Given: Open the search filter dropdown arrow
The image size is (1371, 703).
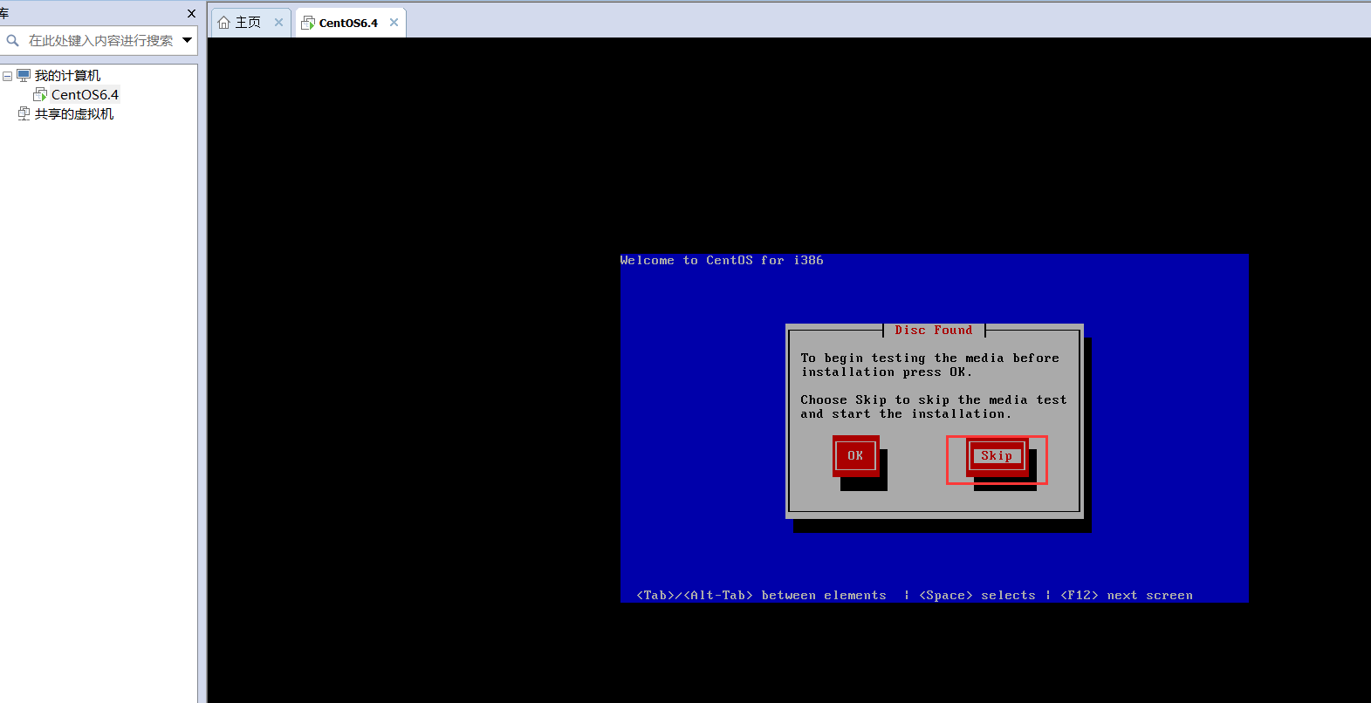Looking at the screenshot, I should [x=187, y=40].
